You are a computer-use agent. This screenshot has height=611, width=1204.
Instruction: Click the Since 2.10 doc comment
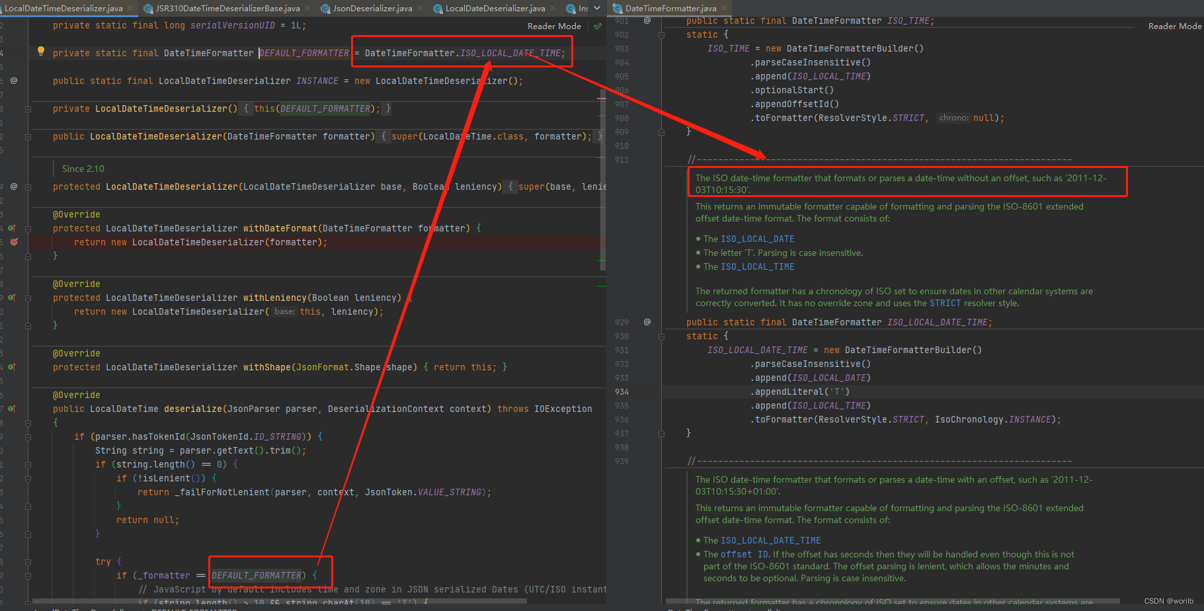click(x=83, y=169)
